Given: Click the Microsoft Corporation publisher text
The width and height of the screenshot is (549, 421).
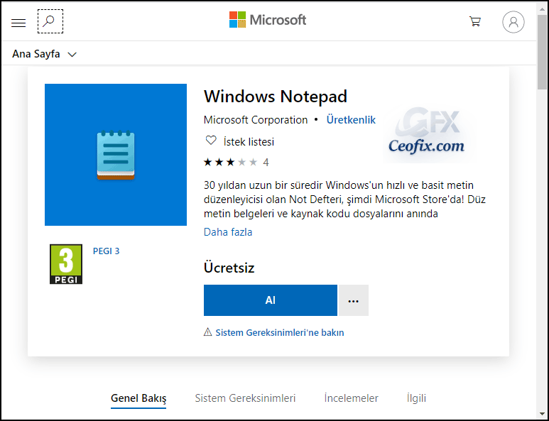Looking at the screenshot, I should 256,120.
